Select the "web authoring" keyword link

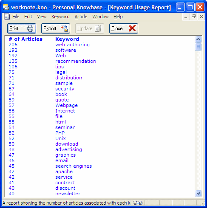(72, 45)
